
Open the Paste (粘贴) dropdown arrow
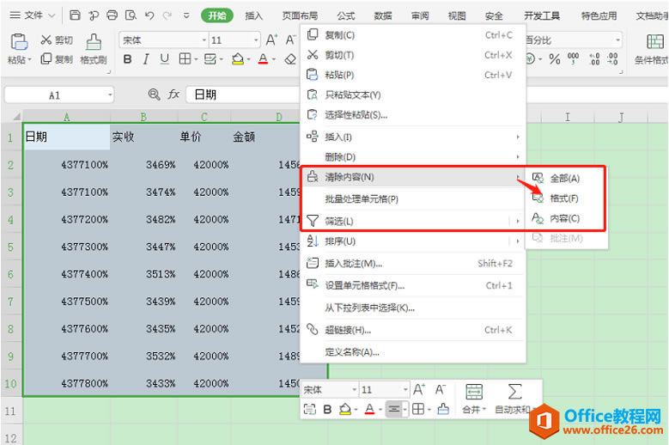tap(30, 60)
